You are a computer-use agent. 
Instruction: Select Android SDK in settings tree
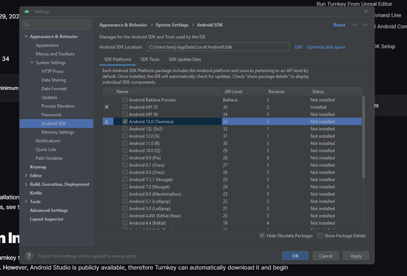coord(56,124)
